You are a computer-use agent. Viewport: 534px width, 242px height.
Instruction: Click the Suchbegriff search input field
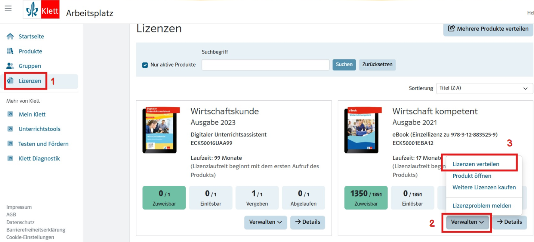(266, 65)
